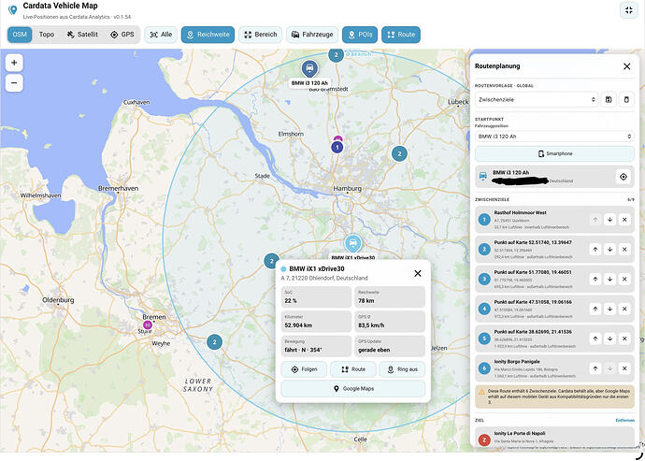
Task: Move Ionity Borgo Panigale up
Action: [595, 368]
